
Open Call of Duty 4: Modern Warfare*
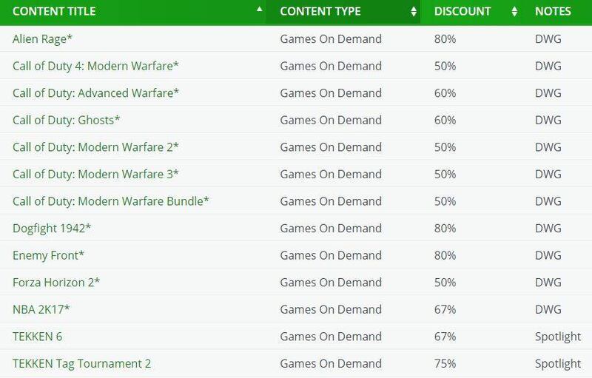pyautogui.click(x=95, y=67)
